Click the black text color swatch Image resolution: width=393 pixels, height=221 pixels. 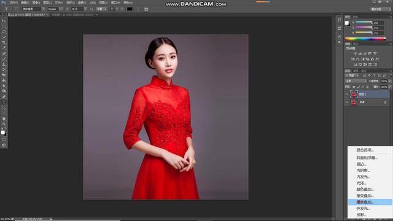[x=130, y=9]
